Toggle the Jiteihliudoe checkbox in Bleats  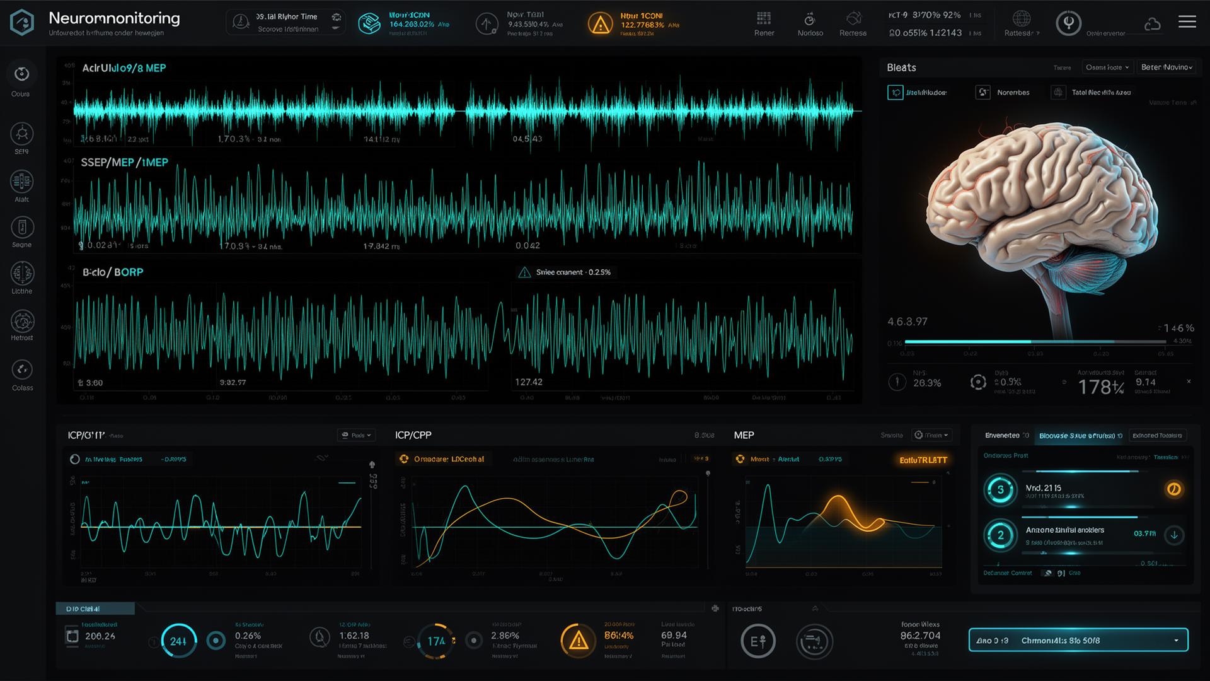pos(895,93)
